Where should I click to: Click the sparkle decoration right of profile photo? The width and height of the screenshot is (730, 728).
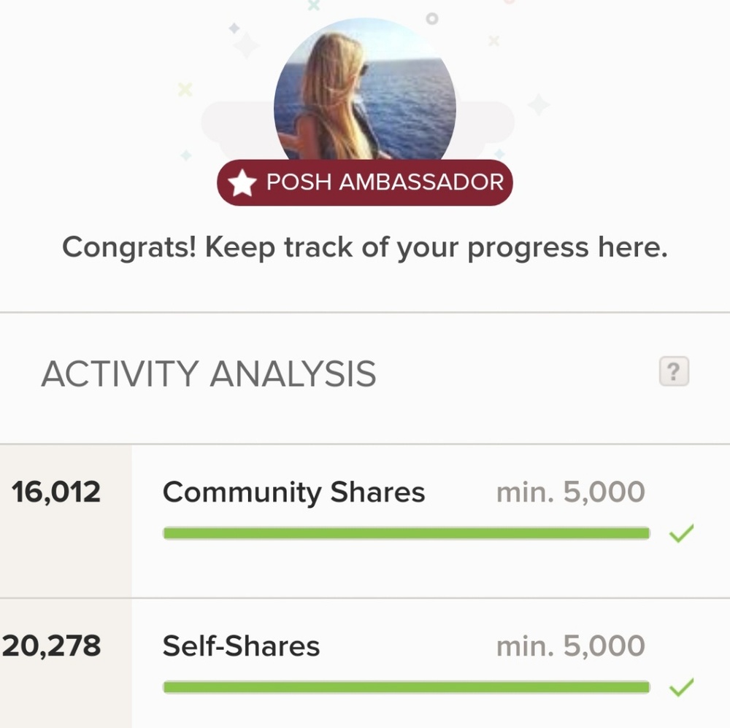[539, 105]
